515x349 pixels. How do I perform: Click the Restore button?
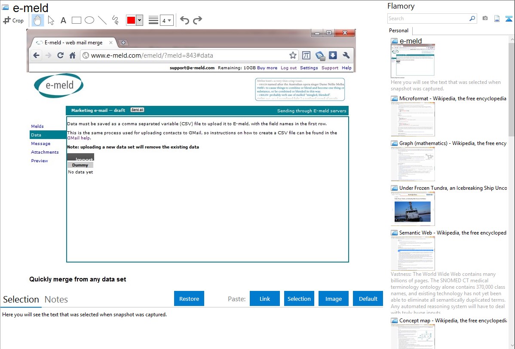[189, 299]
